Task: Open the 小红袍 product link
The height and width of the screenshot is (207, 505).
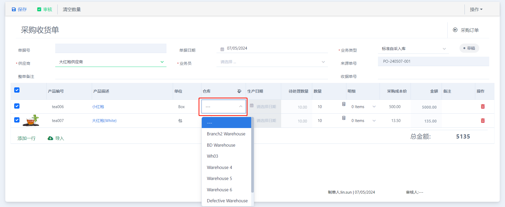Action: click(x=98, y=107)
